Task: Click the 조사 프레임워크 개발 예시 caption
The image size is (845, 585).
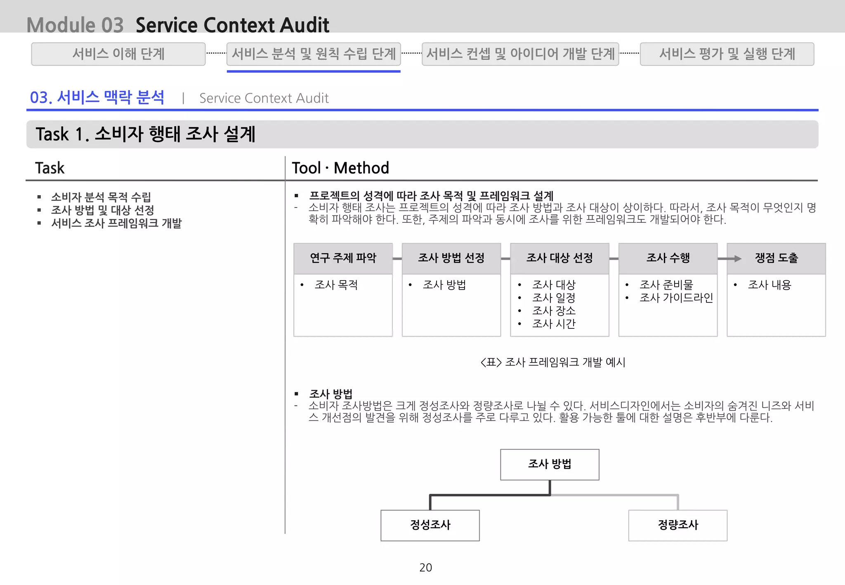Action: point(553,362)
